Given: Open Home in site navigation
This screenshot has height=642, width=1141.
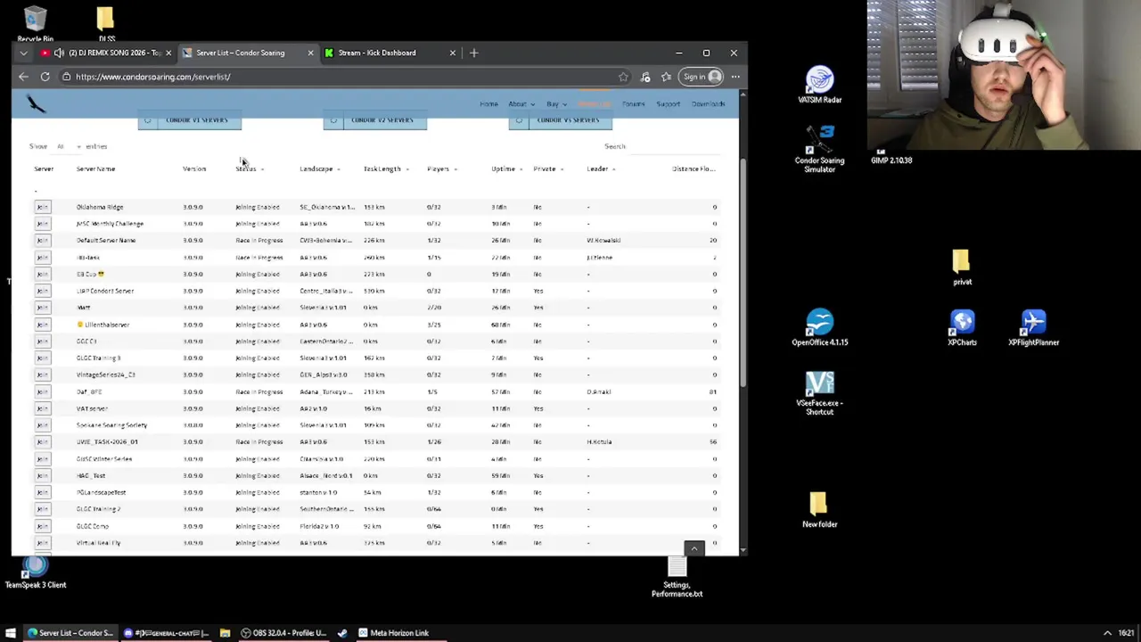Looking at the screenshot, I should coord(488,104).
